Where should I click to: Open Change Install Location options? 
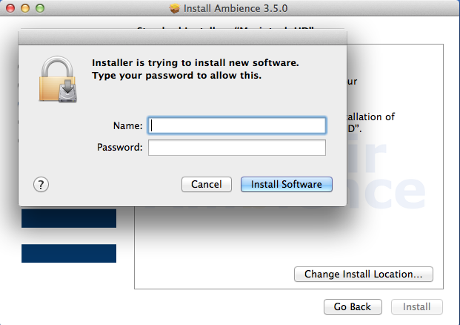tap(364, 274)
